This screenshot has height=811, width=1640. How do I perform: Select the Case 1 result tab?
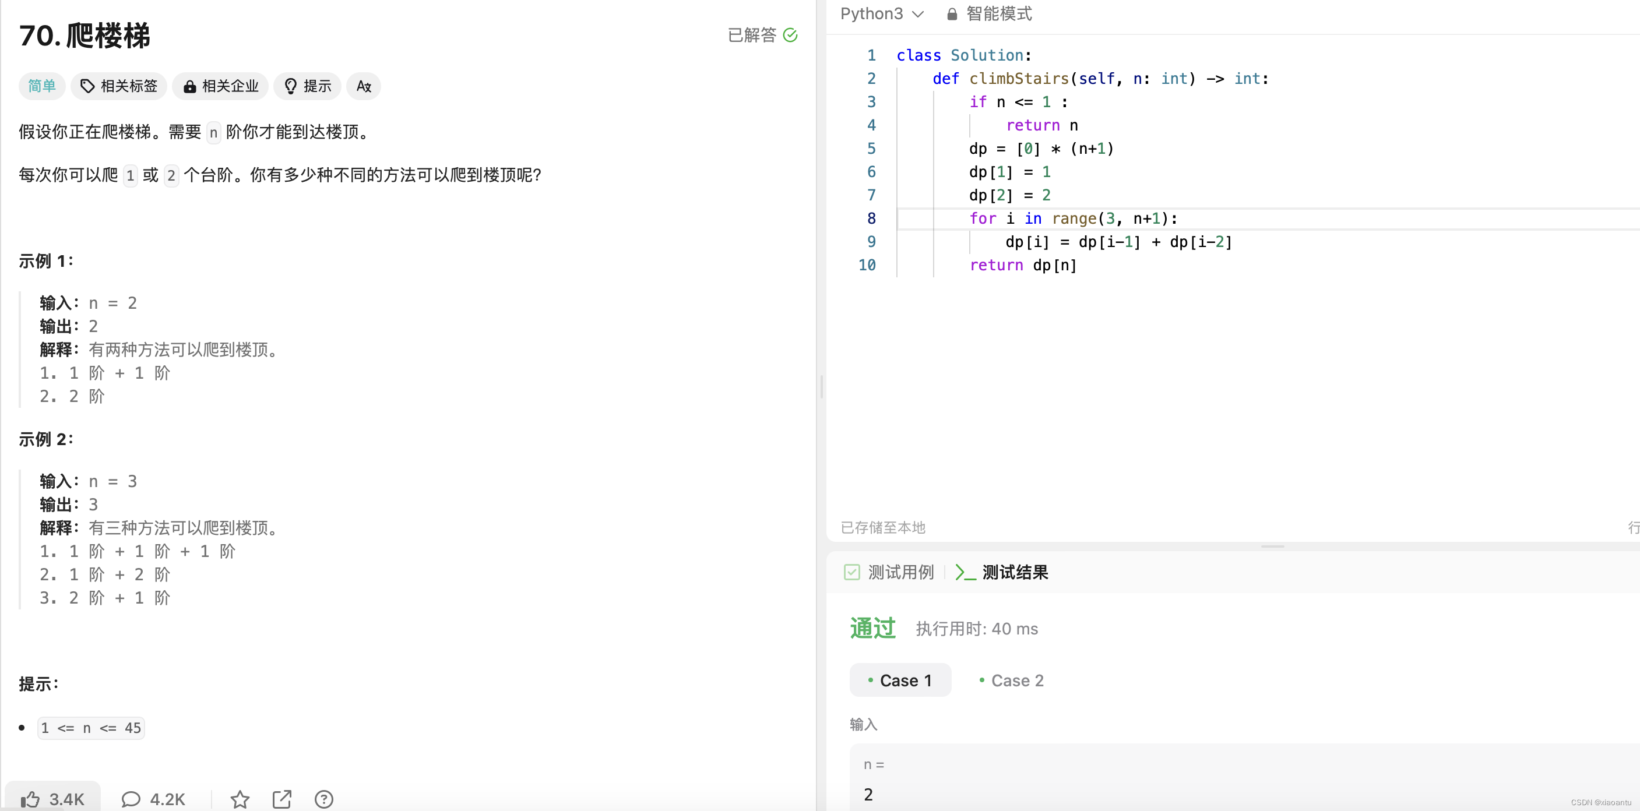900,680
